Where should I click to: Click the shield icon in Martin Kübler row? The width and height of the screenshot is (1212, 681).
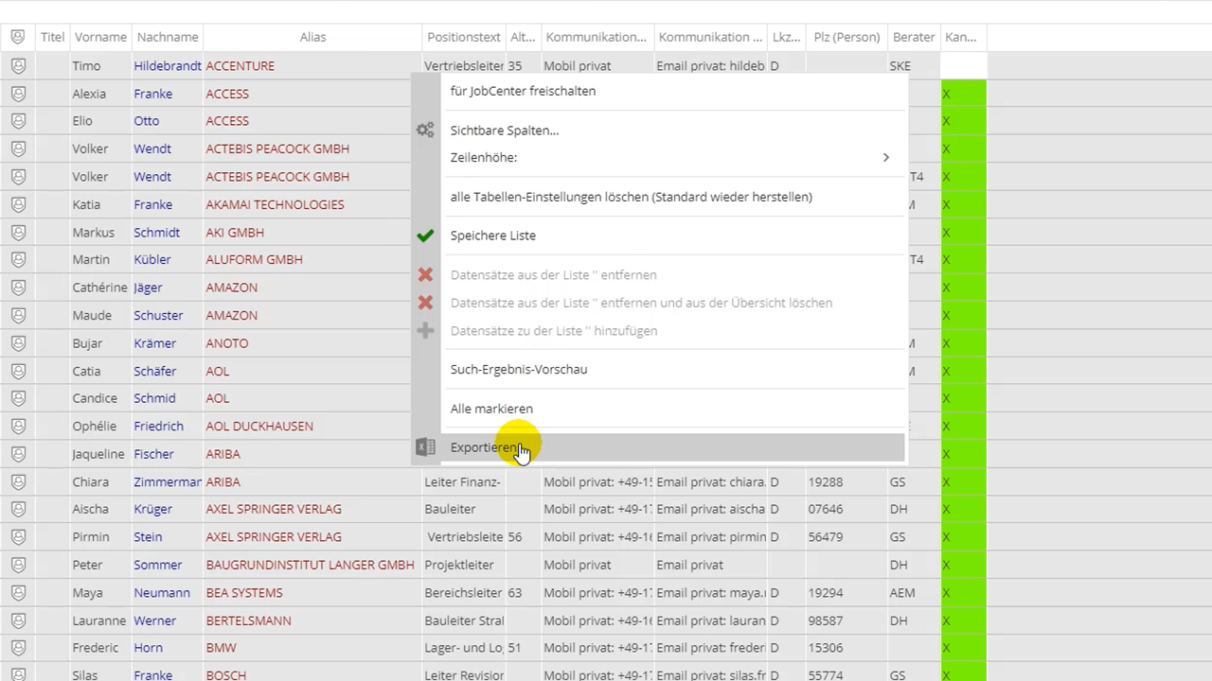(x=18, y=259)
